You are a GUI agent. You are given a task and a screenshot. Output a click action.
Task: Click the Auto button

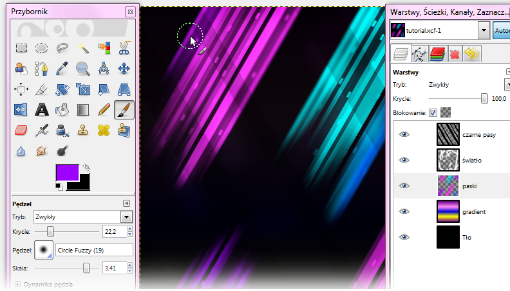[502, 30]
